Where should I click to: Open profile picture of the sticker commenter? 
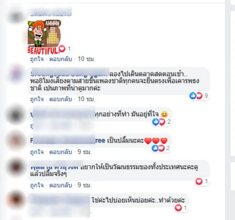16,16
